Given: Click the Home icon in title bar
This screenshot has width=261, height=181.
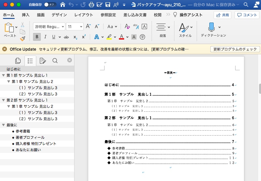Looking at the screenshot, I should pos(63,5).
